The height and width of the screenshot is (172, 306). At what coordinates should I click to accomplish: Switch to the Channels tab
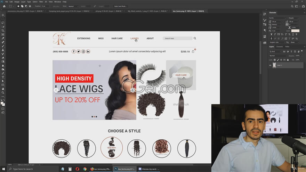tap(280, 47)
